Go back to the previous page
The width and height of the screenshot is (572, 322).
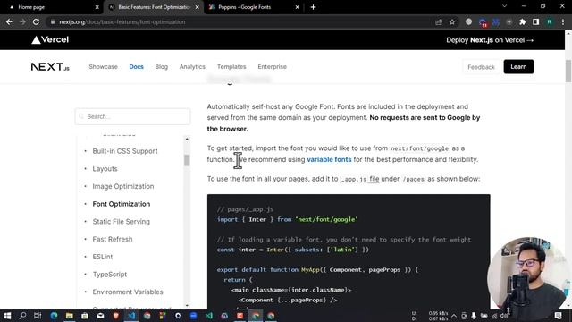click(9, 21)
